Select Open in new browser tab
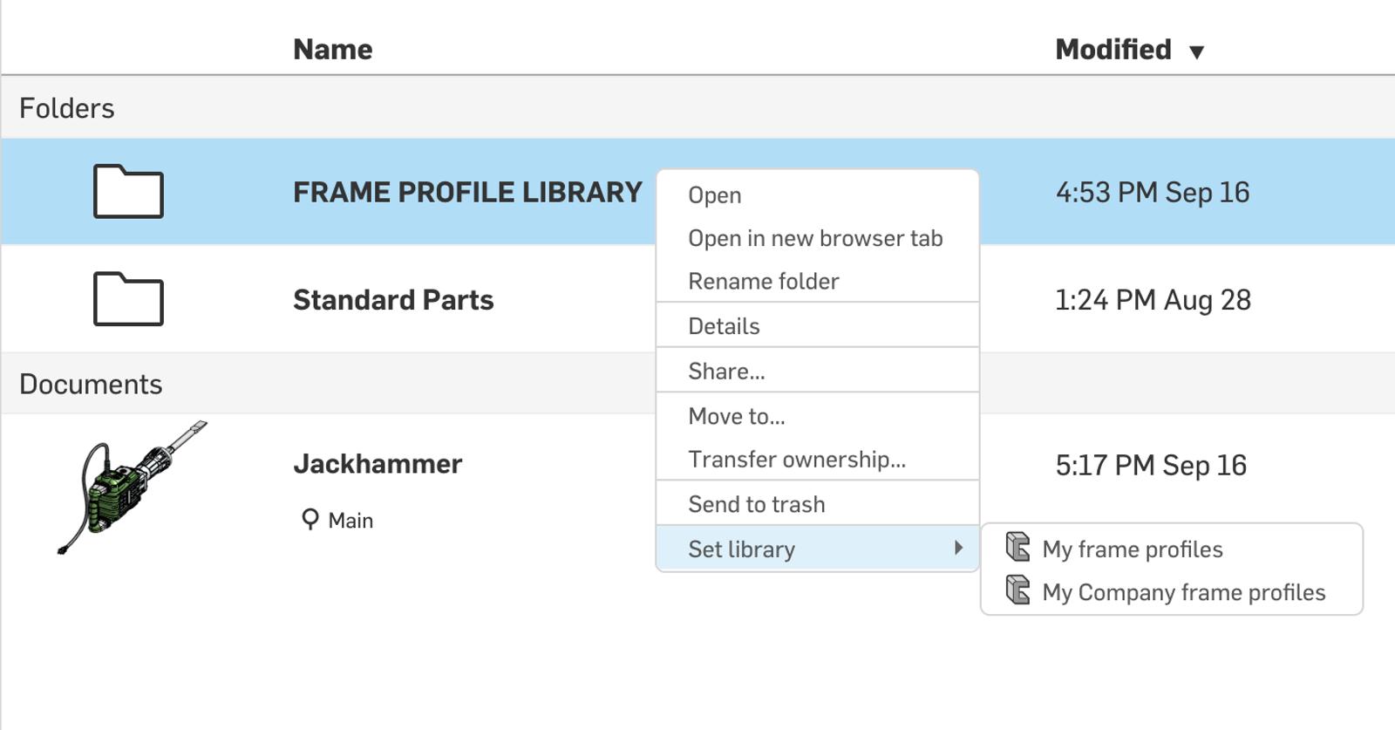1395x730 pixels. pos(815,238)
